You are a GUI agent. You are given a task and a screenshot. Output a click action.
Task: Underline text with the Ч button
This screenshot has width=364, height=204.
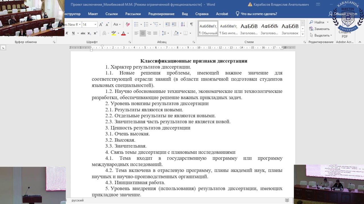click(73, 33)
